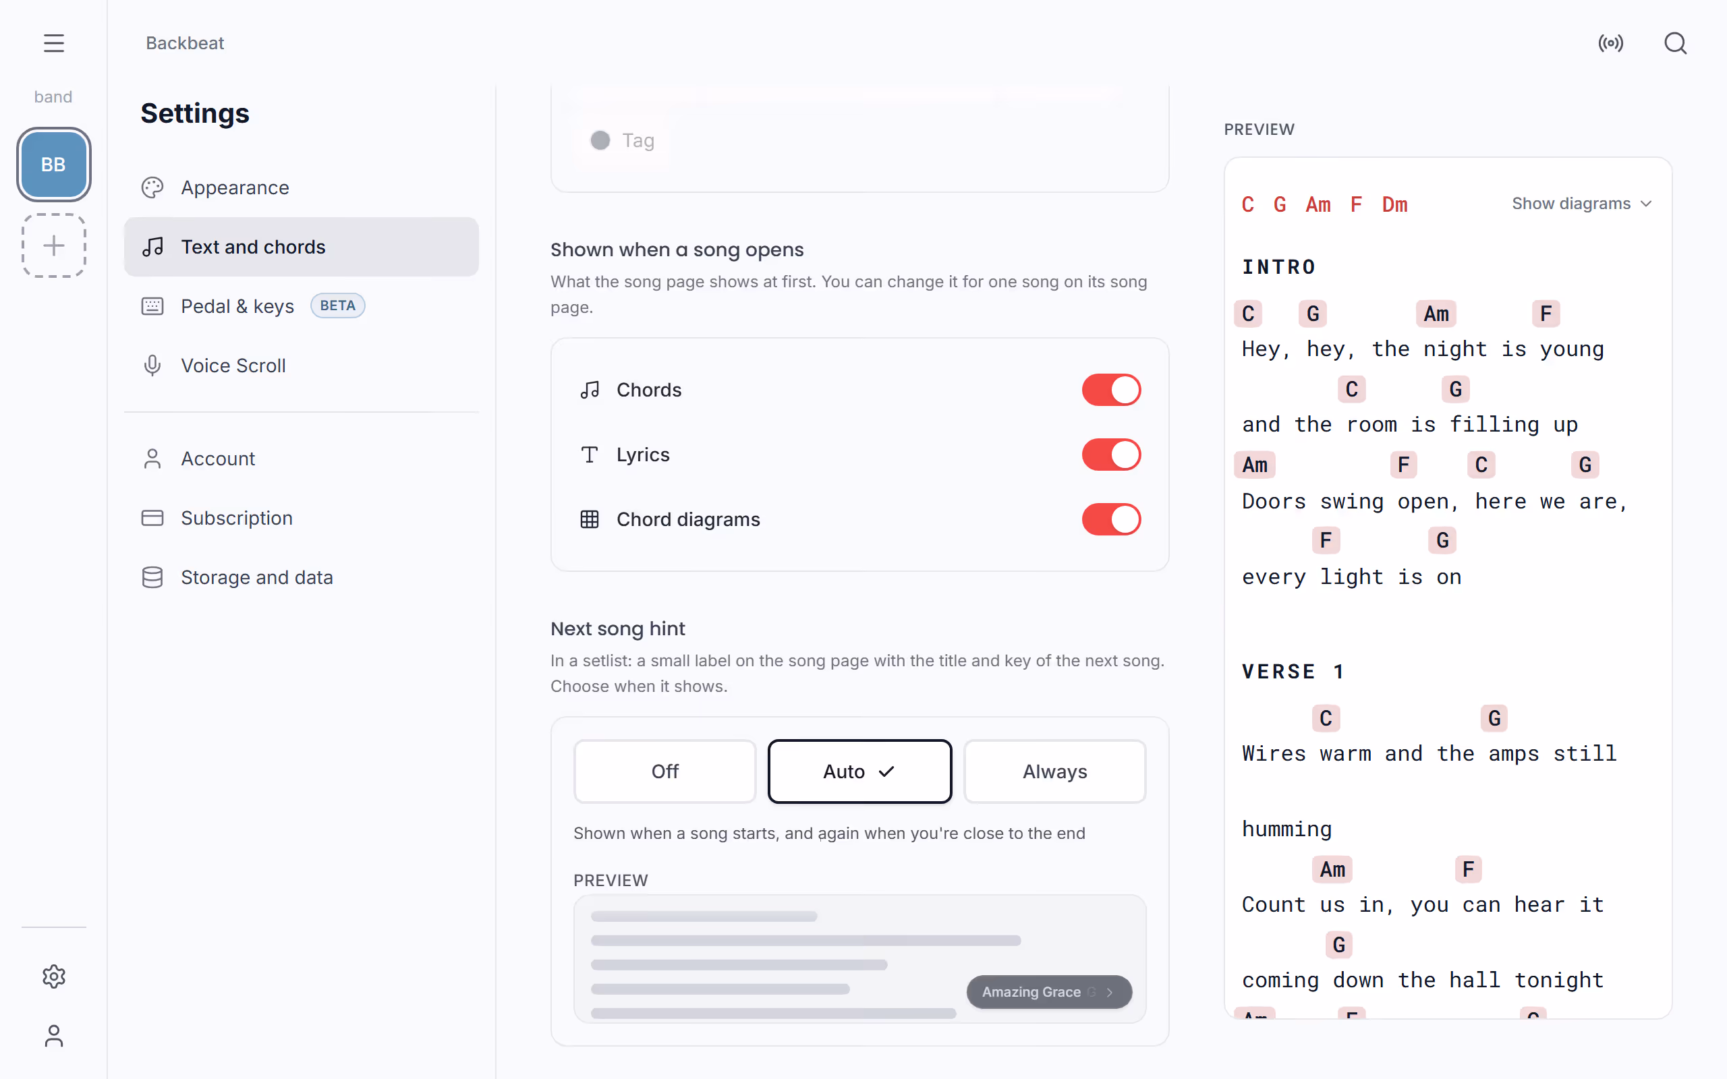
Task: Toggle the Lyrics switch
Action: pos(1111,455)
